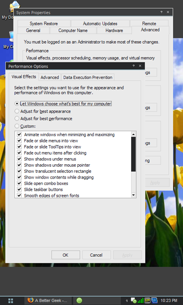Click OK in Performance Options

click(66, 255)
